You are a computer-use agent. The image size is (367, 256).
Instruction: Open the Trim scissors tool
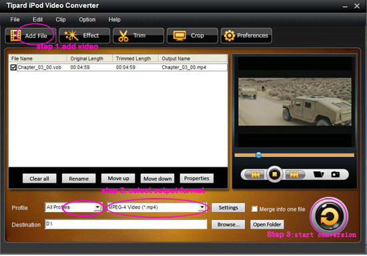[x=138, y=35]
